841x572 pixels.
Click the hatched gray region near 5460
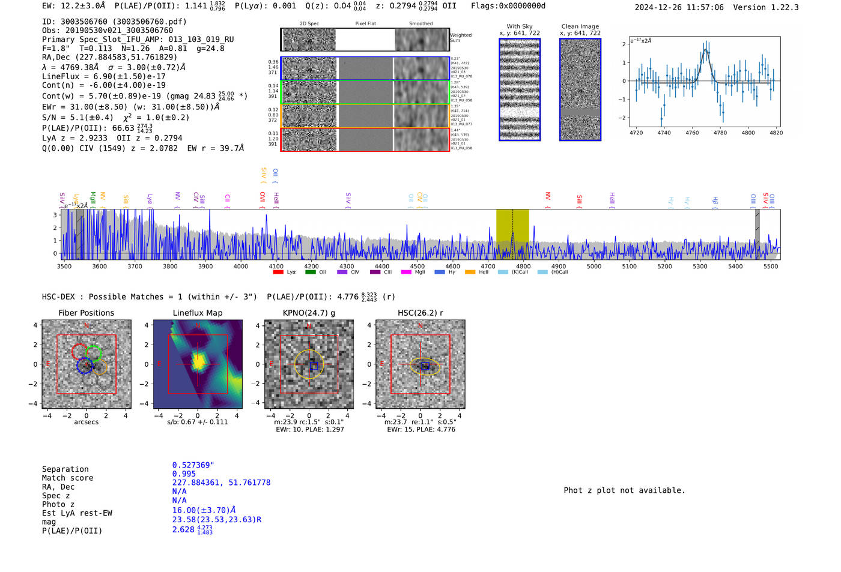[x=758, y=234]
